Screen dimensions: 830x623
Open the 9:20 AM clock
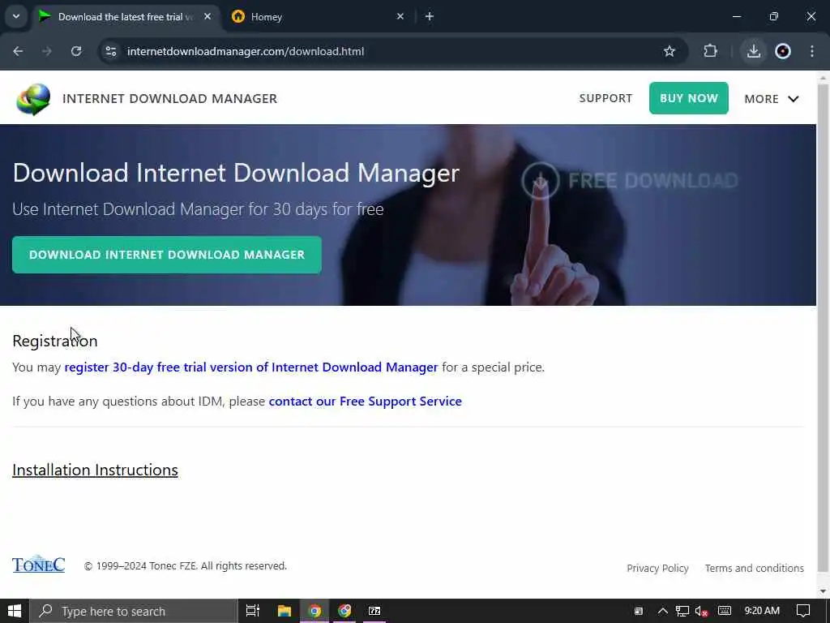coord(762,611)
